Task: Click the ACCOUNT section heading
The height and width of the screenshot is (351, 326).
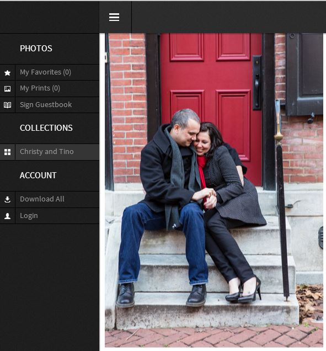Action: pyautogui.click(x=38, y=175)
